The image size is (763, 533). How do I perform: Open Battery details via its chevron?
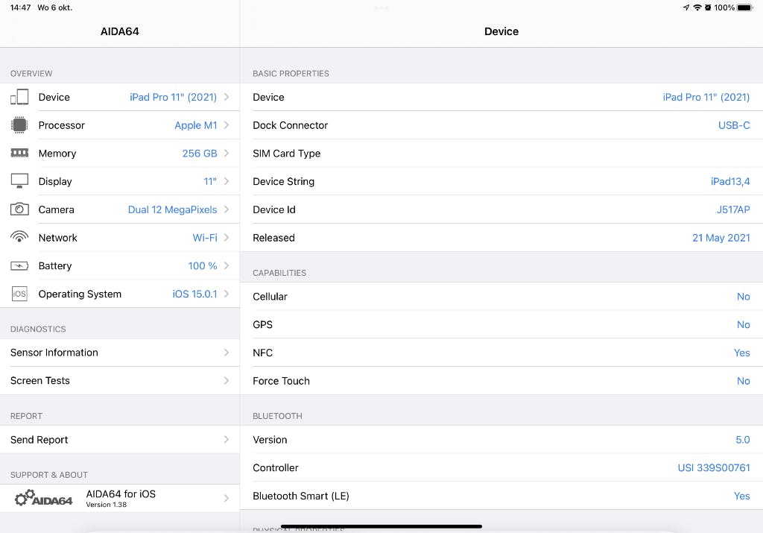(227, 266)
